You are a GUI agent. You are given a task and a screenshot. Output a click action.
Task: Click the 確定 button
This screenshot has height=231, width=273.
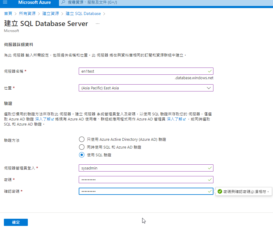(x=16, y=222)
